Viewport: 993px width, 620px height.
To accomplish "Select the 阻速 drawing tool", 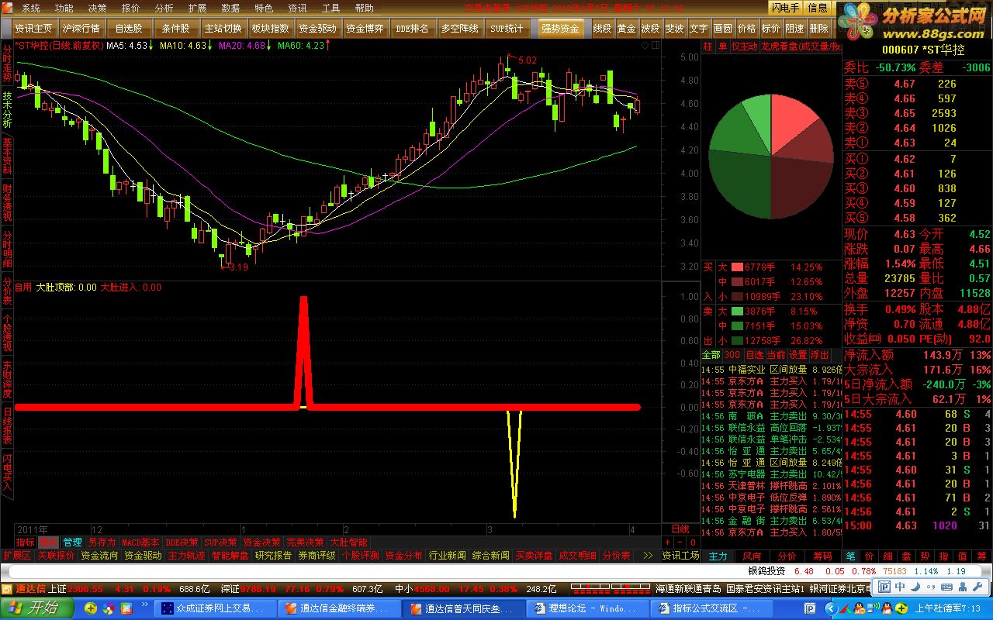I will pyautogui.click(x=795, y=29).
